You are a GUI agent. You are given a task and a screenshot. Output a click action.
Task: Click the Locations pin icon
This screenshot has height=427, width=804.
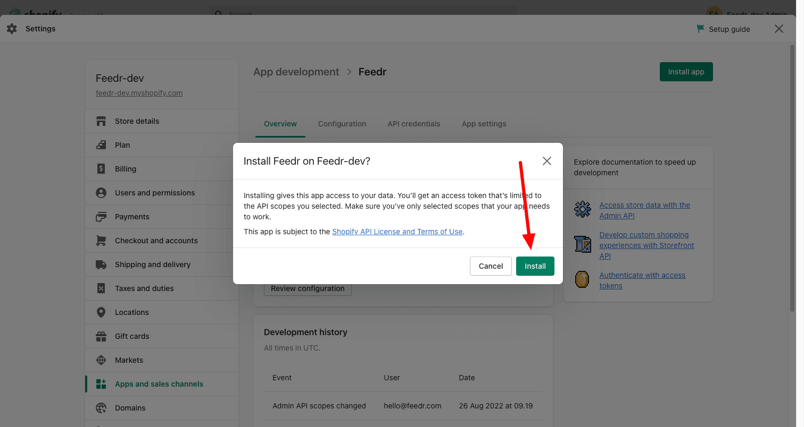[x=101, y=312]
